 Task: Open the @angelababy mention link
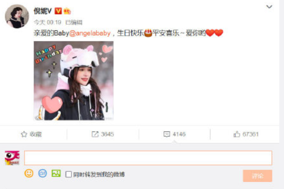pyautogui.click(x=90, y=33)
